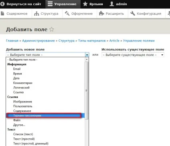The image size is (170, 146).
Task: Select Пользователь field type
Action: 23,106
